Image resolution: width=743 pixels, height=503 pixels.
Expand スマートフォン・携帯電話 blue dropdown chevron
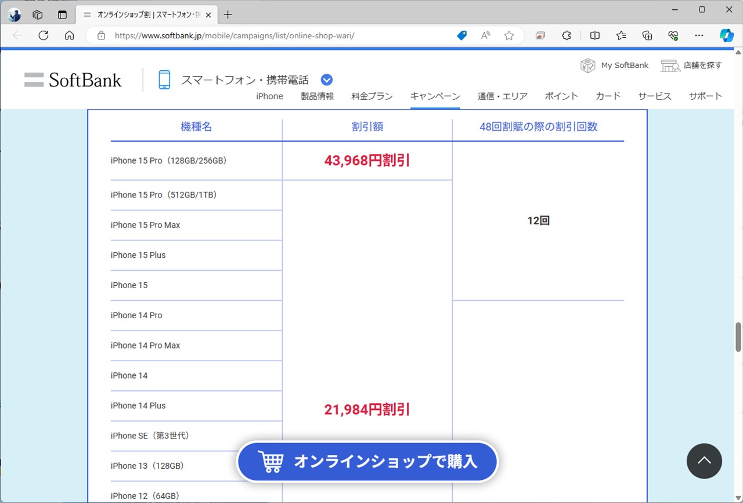[326, 80]
